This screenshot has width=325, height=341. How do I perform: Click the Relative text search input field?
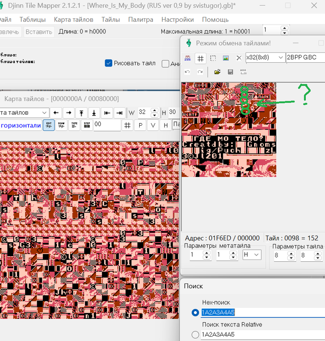click(x=263, y=335)
